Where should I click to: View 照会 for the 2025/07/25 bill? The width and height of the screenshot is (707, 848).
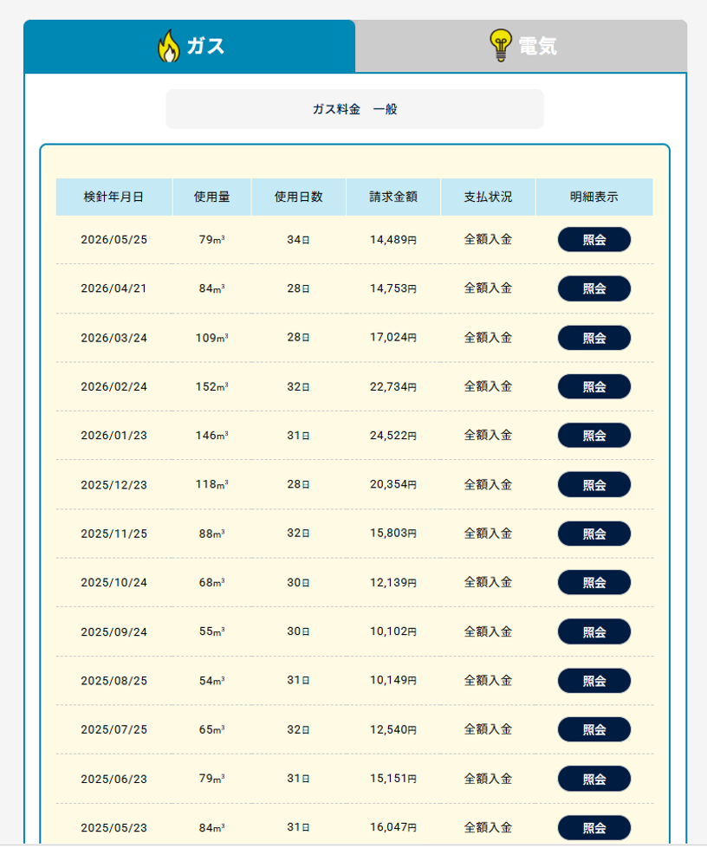tap(594, 729)
